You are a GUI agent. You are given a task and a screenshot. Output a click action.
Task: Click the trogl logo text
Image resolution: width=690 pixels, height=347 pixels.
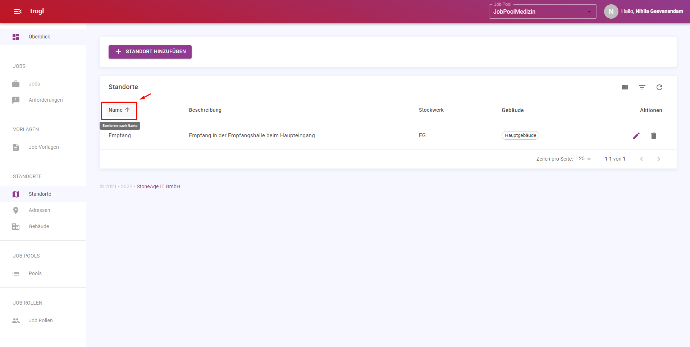click(x=37, y=11)
